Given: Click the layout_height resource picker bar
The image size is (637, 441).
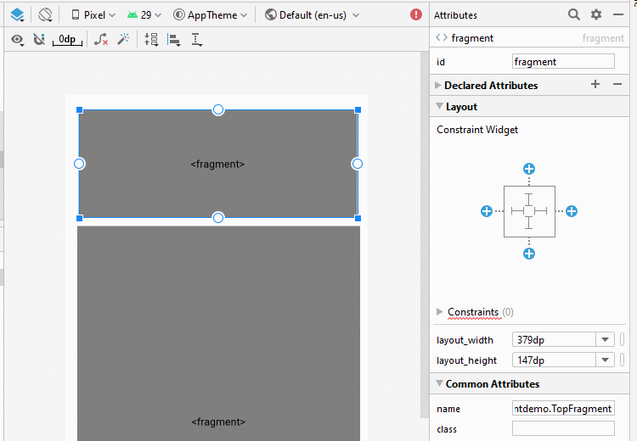Looking at the screenshot, I should point(622,360).
